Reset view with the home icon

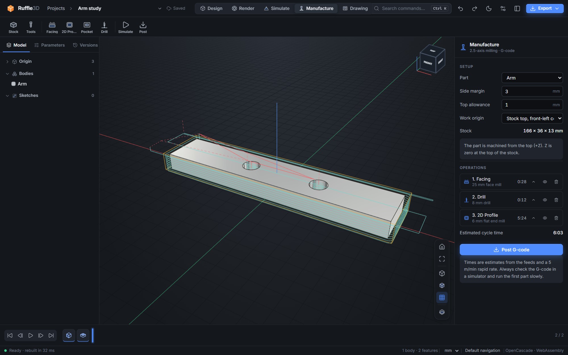[x=442, y=247]
